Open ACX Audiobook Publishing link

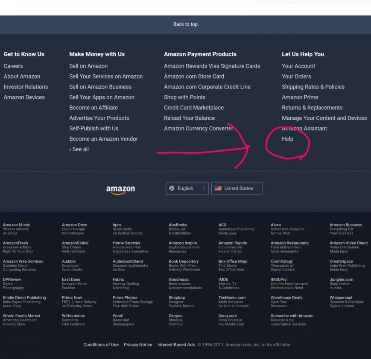(237, 229)
